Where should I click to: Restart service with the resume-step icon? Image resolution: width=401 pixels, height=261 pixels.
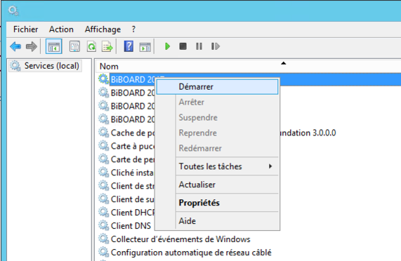(216, 46)
